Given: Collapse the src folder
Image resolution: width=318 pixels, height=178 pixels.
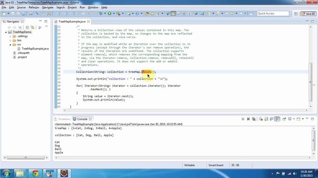Looking at the screenshot, I should click(10, 44).
